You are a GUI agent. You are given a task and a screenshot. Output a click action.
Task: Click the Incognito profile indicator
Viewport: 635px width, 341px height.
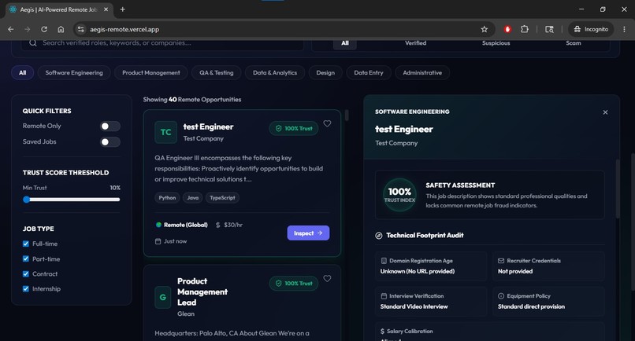(x=591, y=29)
